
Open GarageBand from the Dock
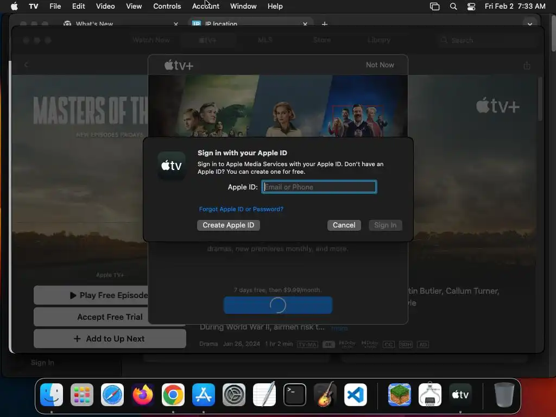[325, 394]
